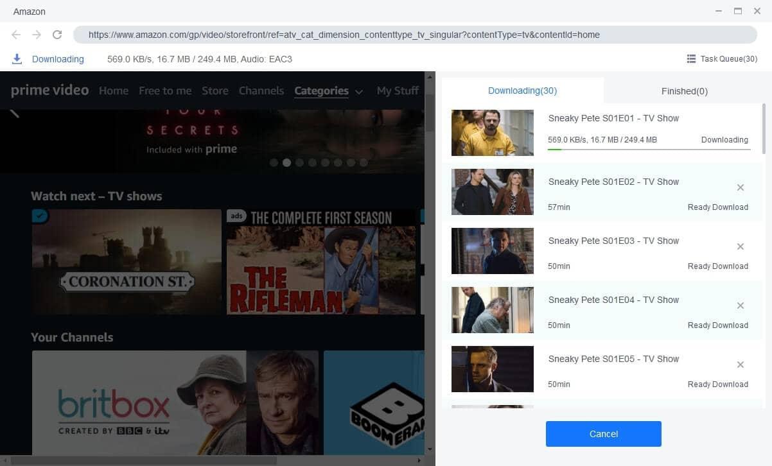The image size is (772, 466).
Task: Click Ready Download status of S01E02
Action: pyautogui.click(x=717, y=207)
